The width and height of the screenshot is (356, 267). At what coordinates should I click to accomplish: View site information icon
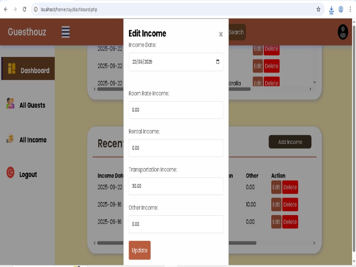(36, 9)
